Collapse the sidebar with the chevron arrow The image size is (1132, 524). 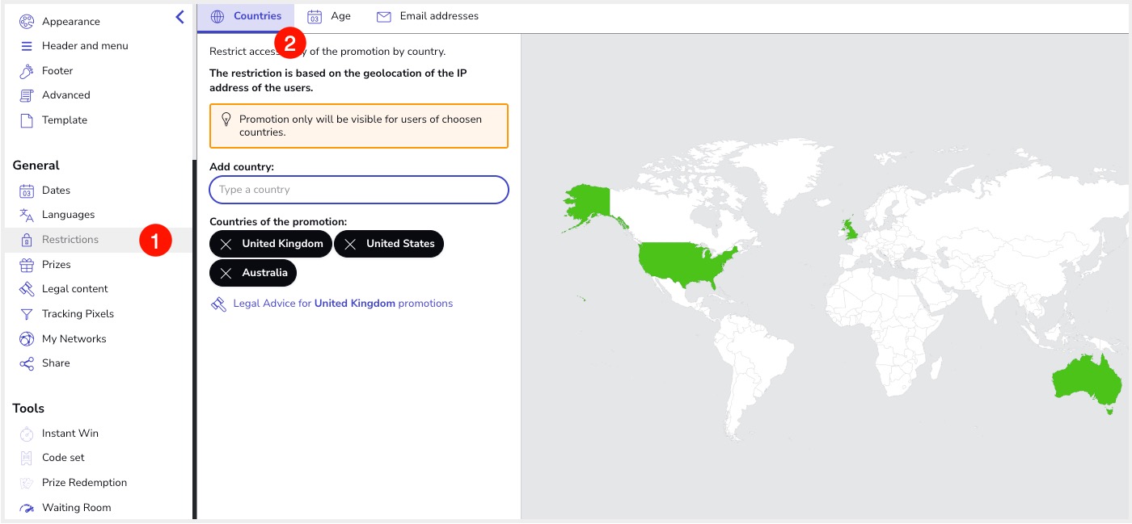tap(180, 16)
